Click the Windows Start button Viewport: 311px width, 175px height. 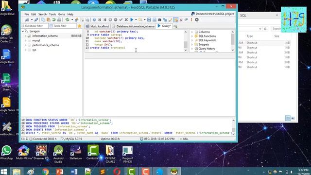[x=3, y=172]
